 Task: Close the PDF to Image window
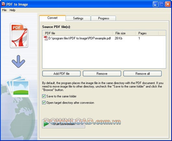168,4
